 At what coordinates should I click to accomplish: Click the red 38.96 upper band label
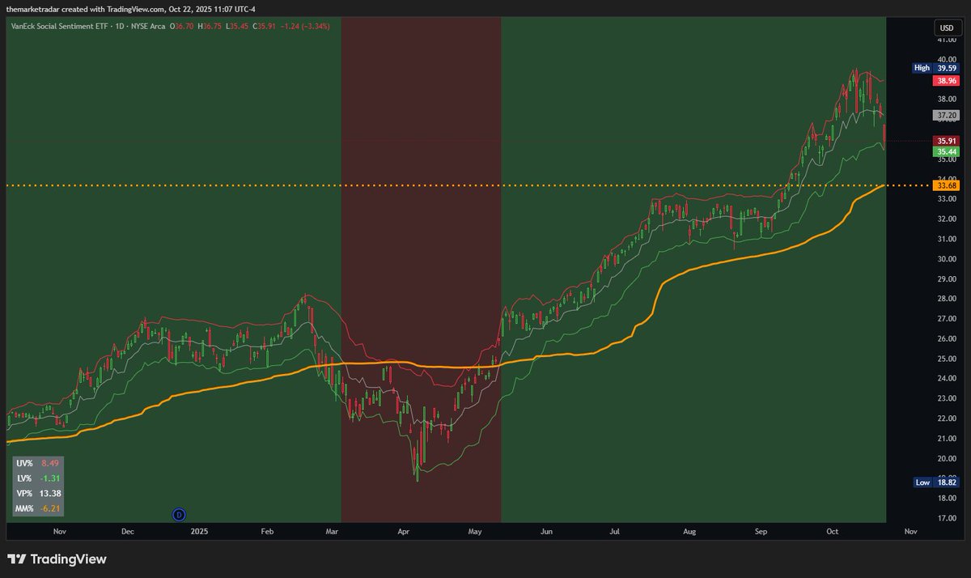tap(946, 81)
